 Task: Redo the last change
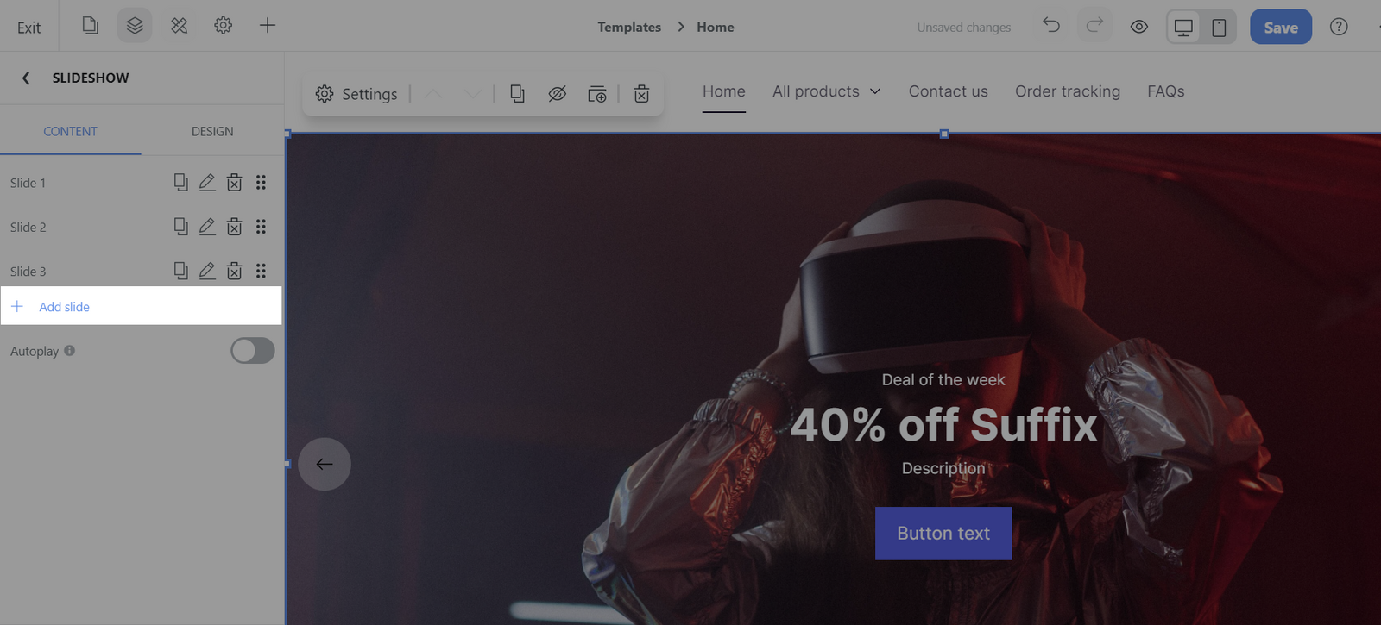point(1094,26)
